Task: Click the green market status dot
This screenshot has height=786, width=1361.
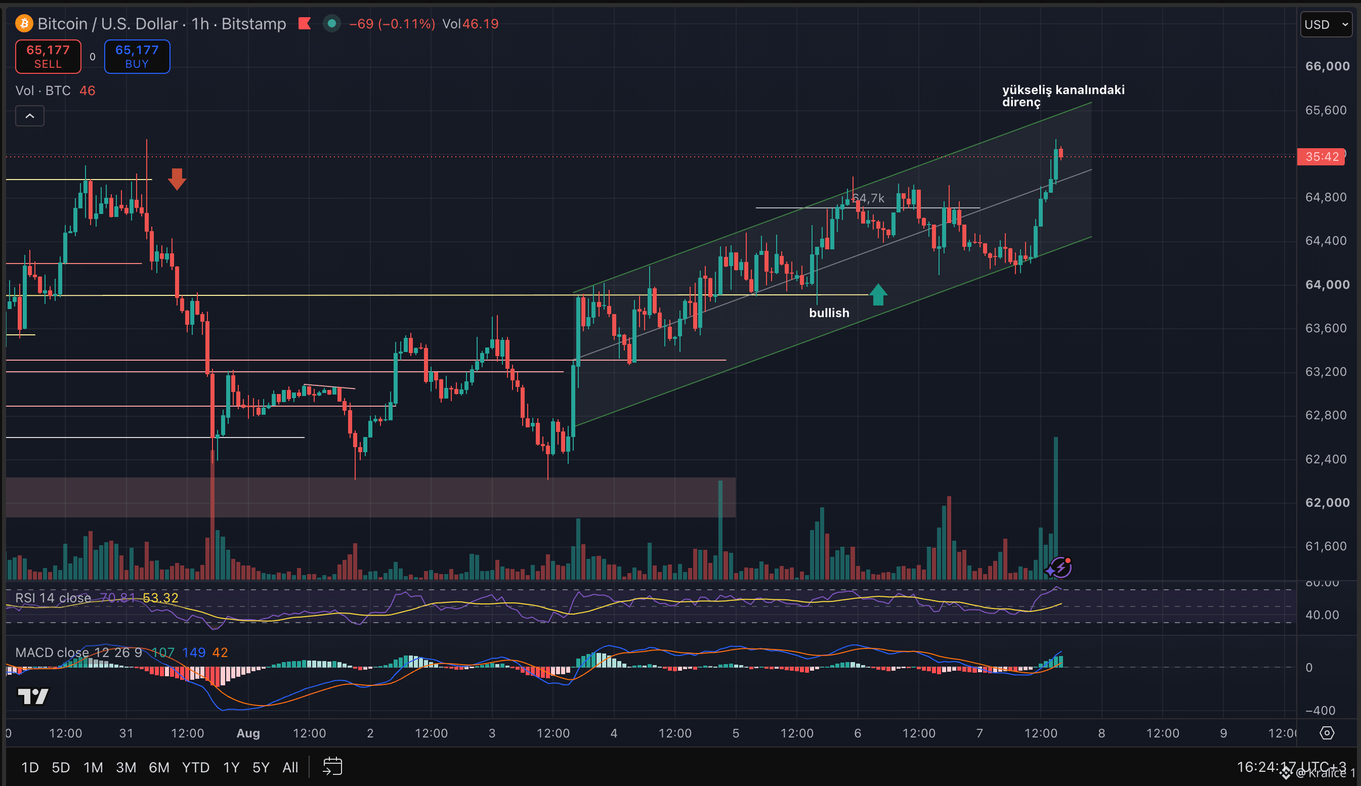Action: tap(332, 24)
